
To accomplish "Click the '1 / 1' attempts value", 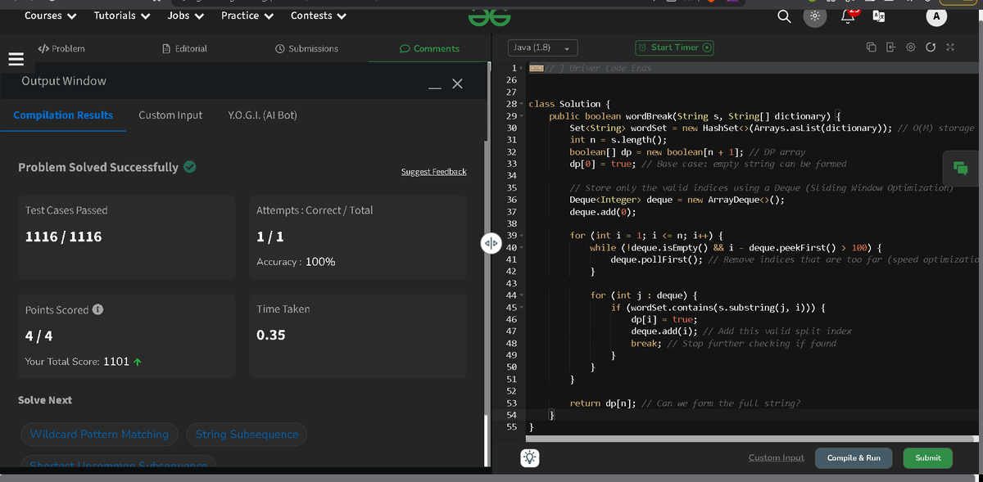I will pos(271,237).
